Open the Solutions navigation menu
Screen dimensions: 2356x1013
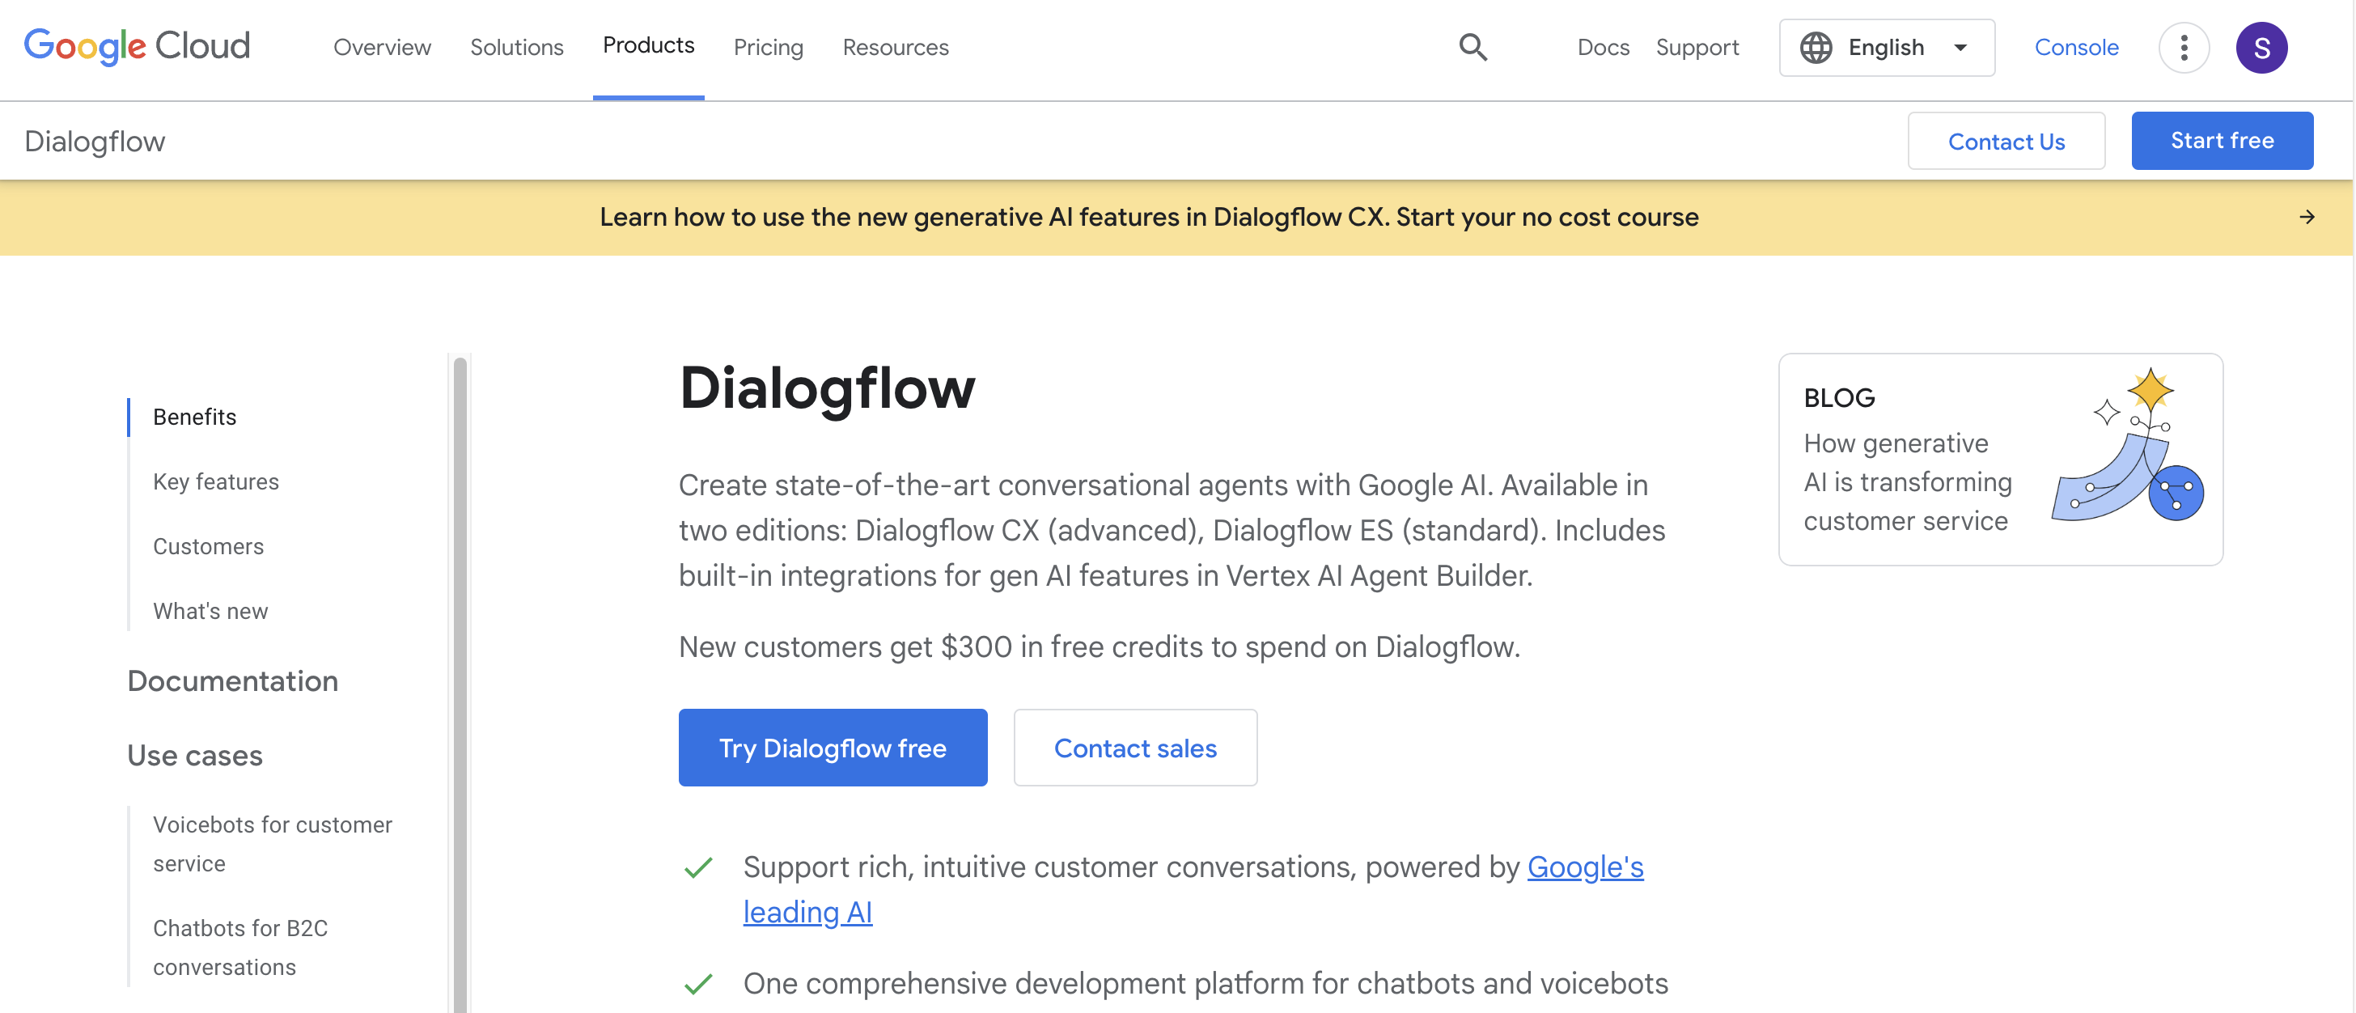tap(517, 47)
